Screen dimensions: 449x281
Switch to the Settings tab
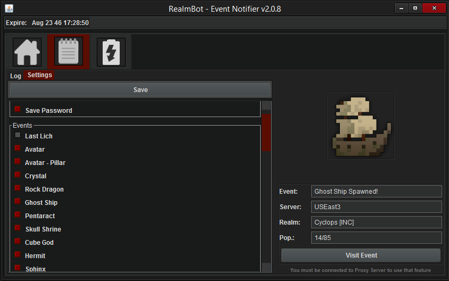click(x=39, y=75)
